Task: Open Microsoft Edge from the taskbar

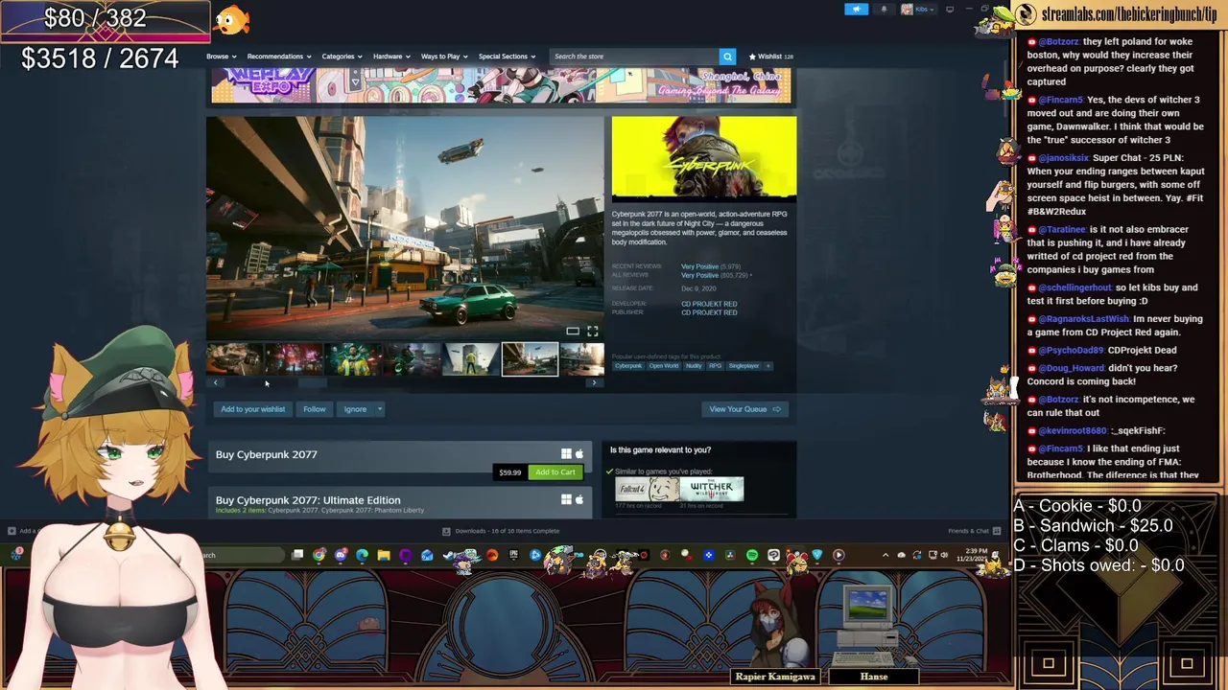Action: tap(363, 555)
